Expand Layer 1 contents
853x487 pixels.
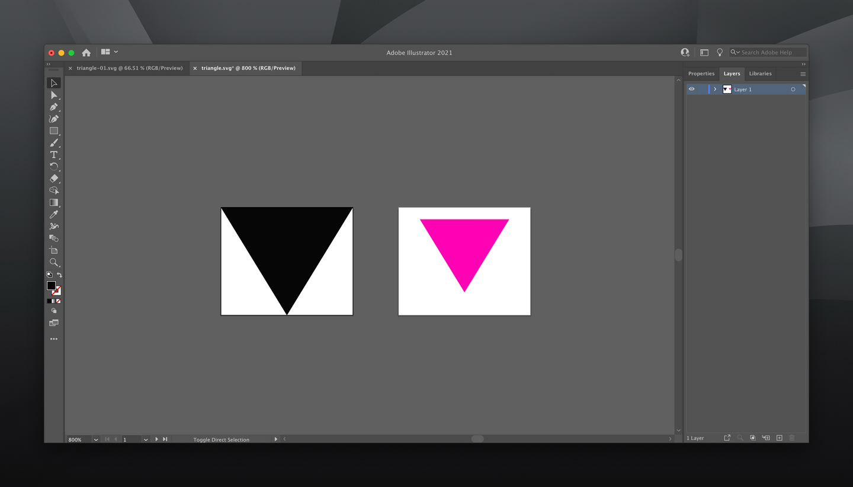(715, 89)
